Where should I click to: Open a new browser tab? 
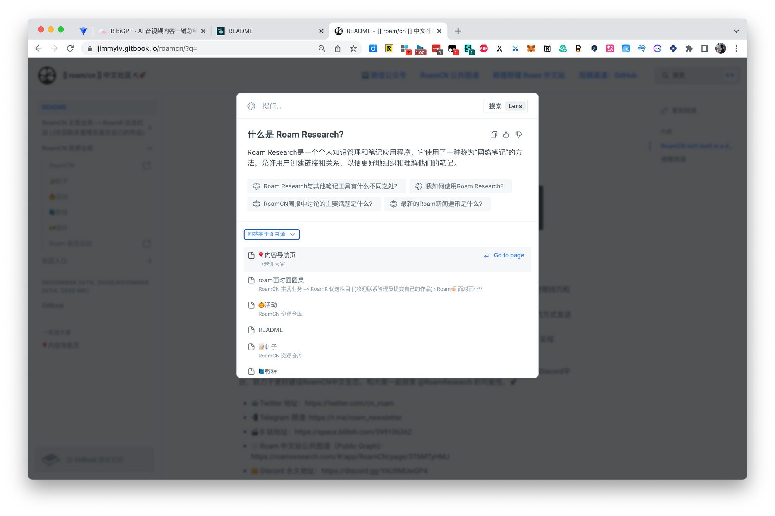[x=458, y=31]
